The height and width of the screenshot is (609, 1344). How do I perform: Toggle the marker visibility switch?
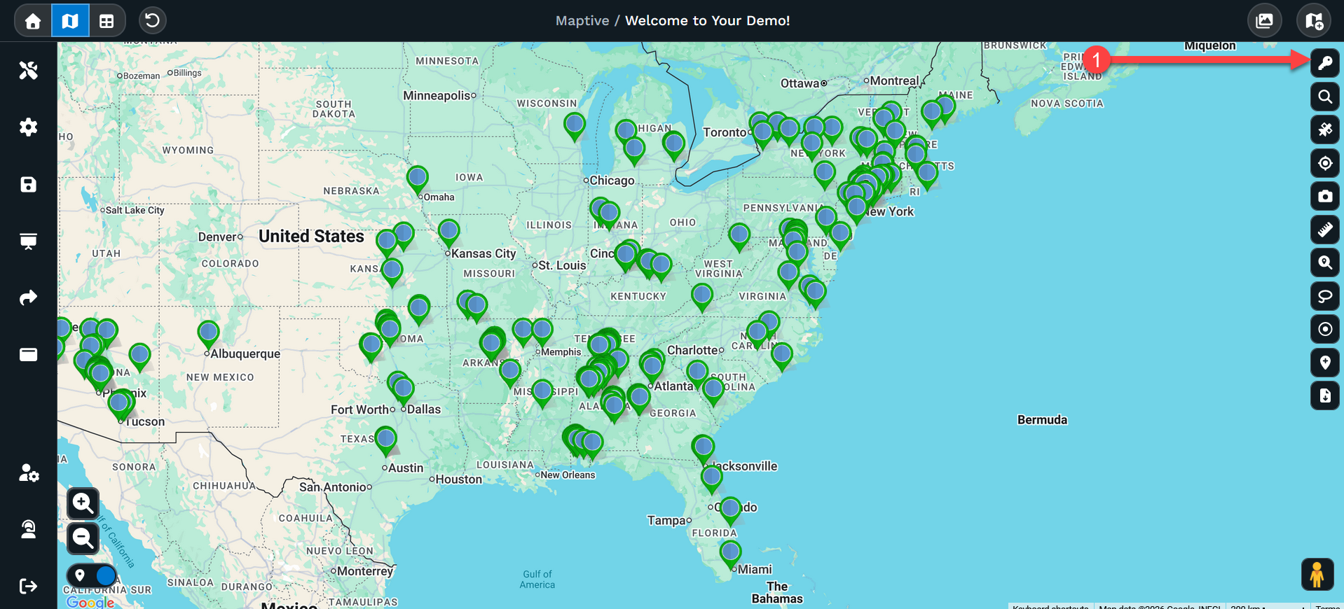(92, 575)
